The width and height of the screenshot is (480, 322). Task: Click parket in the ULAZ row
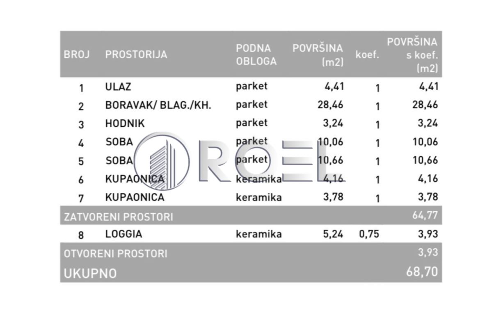(x=251, y=86)
